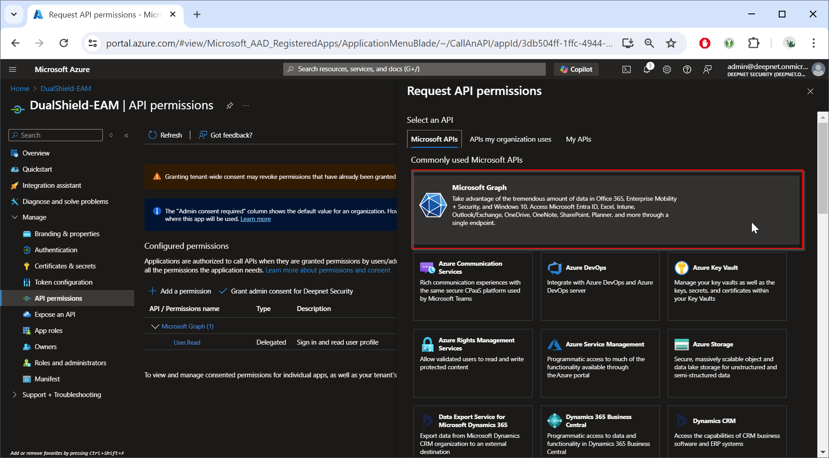Open portal settings gear icon
The width and height of the screenshot is (829, 458).
pyautogui.click(x=667, y=69)
